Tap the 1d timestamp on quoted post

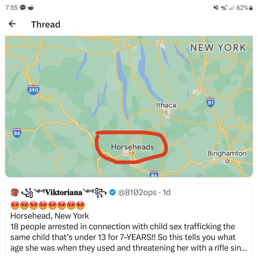tap(166, 193)
